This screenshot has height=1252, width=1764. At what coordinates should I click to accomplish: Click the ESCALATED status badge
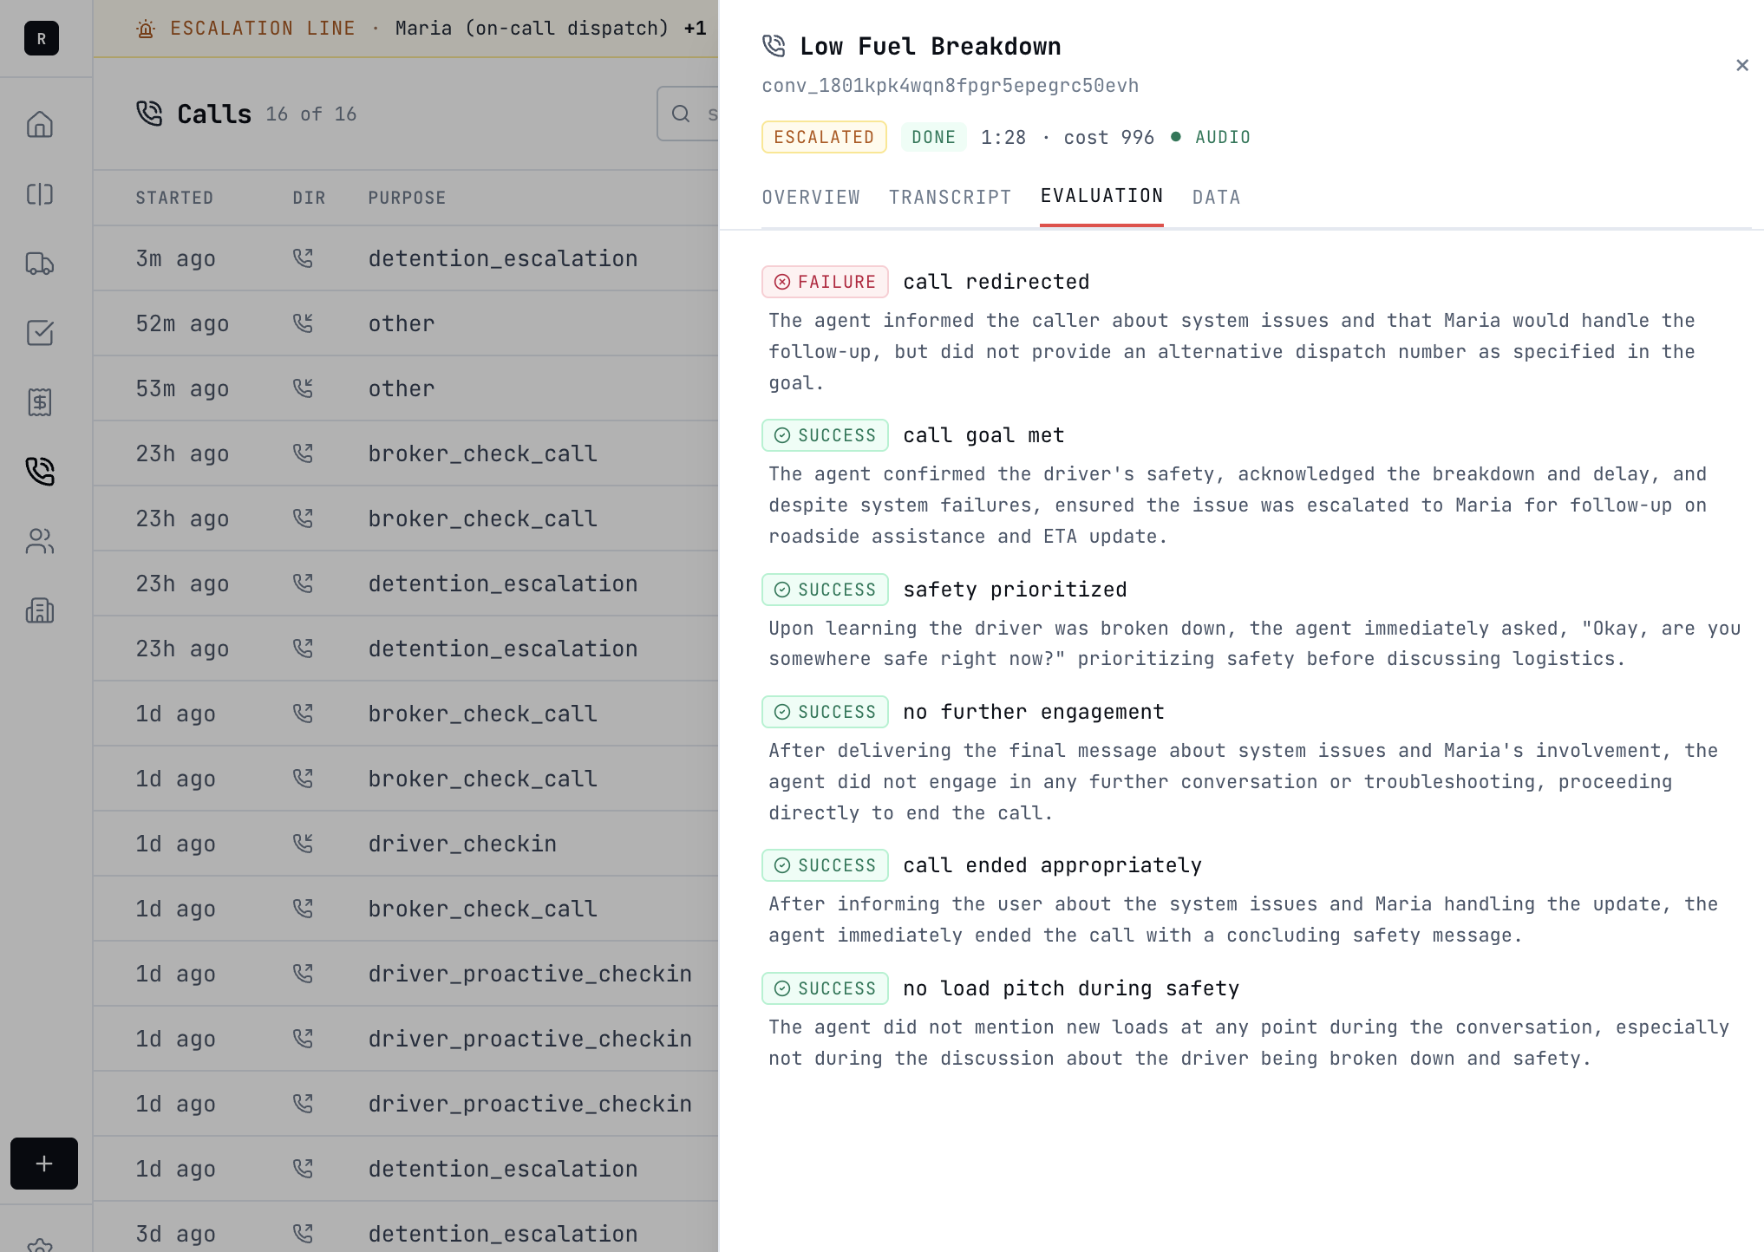click(x=824, y=137)
